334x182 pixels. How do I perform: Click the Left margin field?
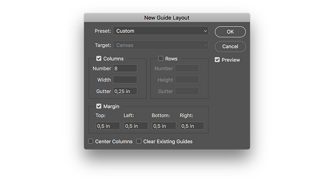(x=136, y=126)
